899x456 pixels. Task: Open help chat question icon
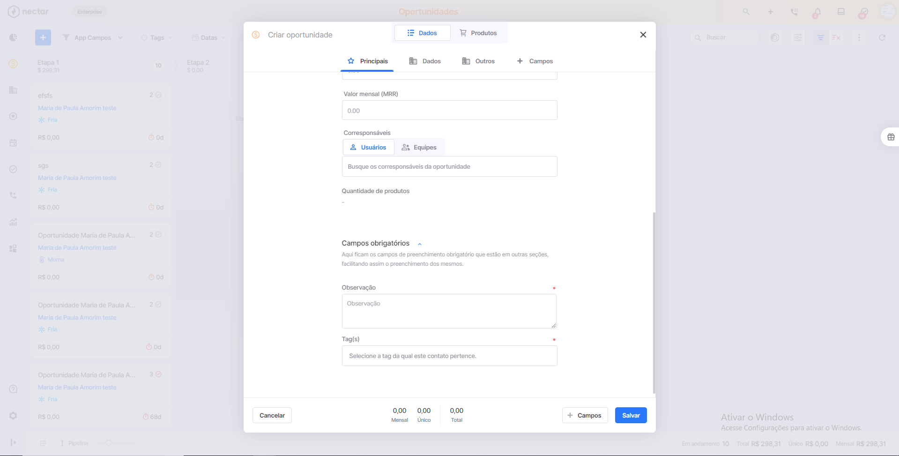pyautogui.click(x=13, y=389)
